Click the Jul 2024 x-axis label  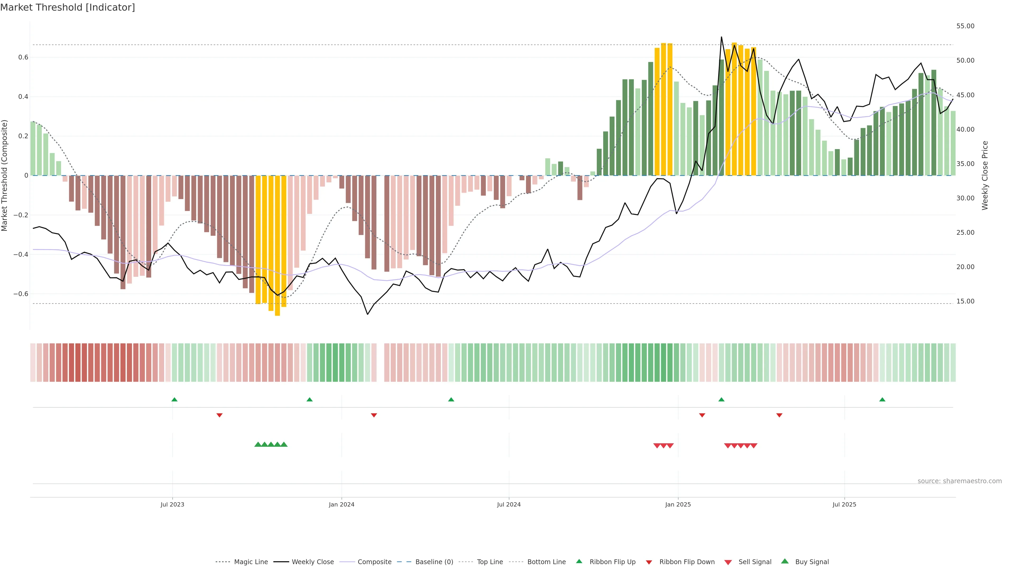tap(509, 504)
